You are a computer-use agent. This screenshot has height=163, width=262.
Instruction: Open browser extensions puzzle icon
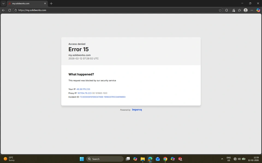coord(227,10)
